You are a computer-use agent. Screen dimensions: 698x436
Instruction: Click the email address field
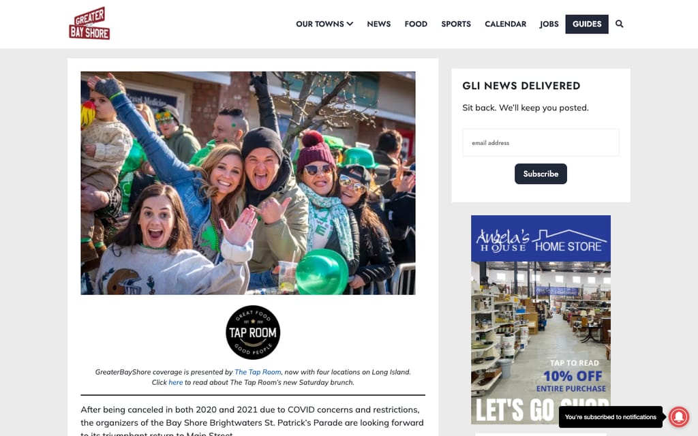click(541, 143)
